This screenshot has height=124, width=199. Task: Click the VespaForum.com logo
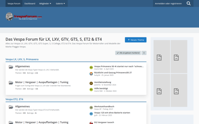click(x=24, y=17)
